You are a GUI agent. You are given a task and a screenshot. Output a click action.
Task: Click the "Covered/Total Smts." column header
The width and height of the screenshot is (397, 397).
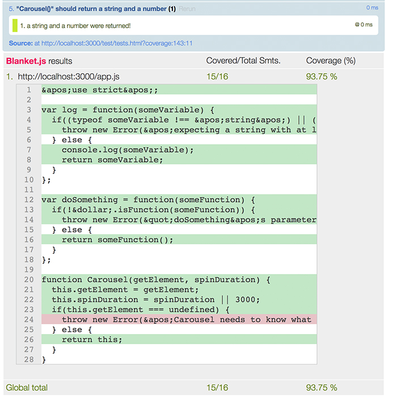click(243, 61)
